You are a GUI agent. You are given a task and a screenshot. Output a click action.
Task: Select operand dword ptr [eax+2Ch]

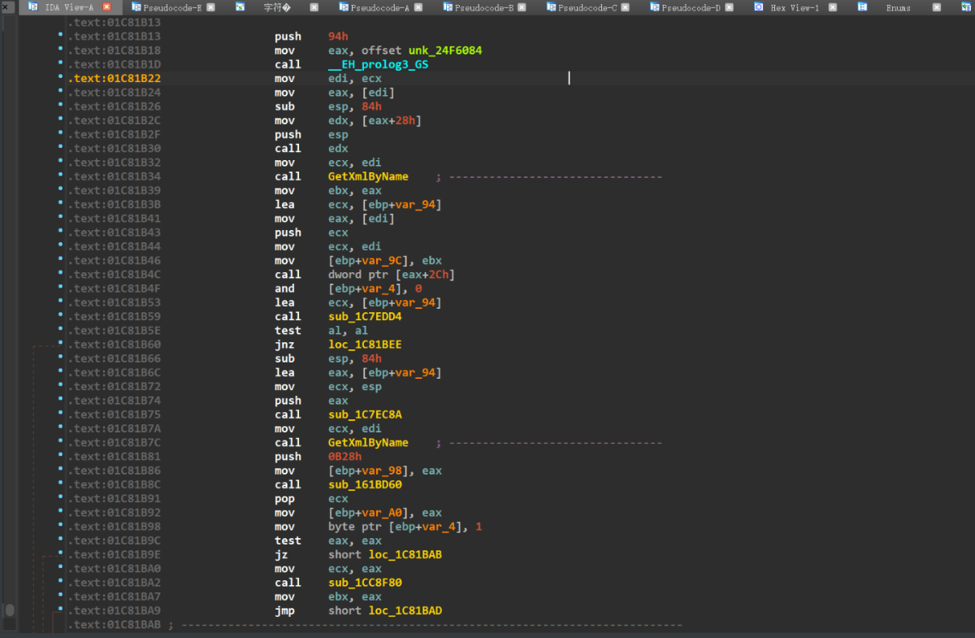[x=392, y=275]
